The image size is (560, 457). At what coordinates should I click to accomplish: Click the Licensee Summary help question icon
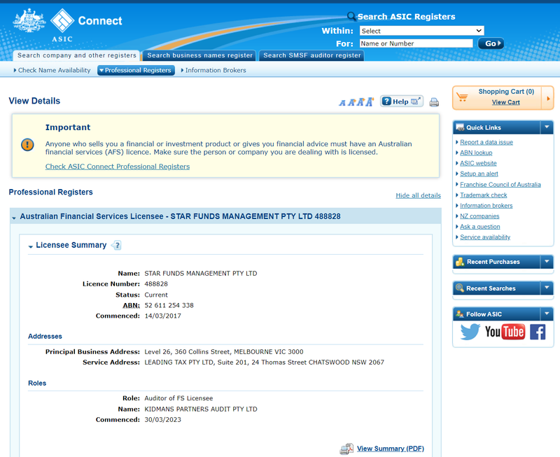[x=116, y=245]
